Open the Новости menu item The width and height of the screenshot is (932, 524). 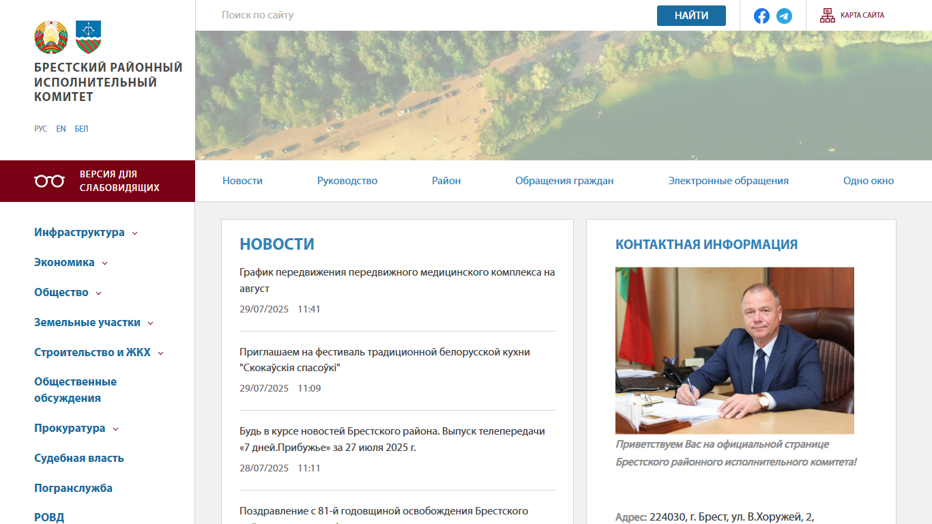point(242,181)
